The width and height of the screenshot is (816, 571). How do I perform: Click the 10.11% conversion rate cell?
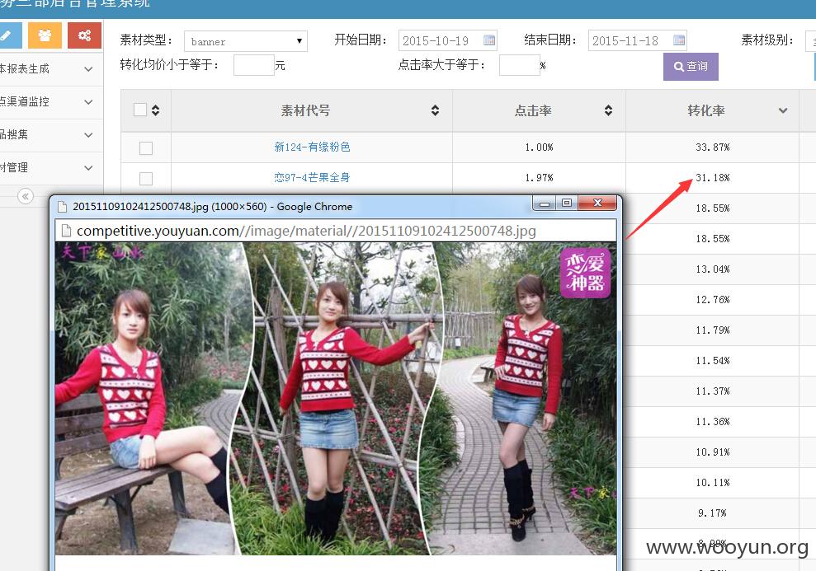(x=712, y=483)
